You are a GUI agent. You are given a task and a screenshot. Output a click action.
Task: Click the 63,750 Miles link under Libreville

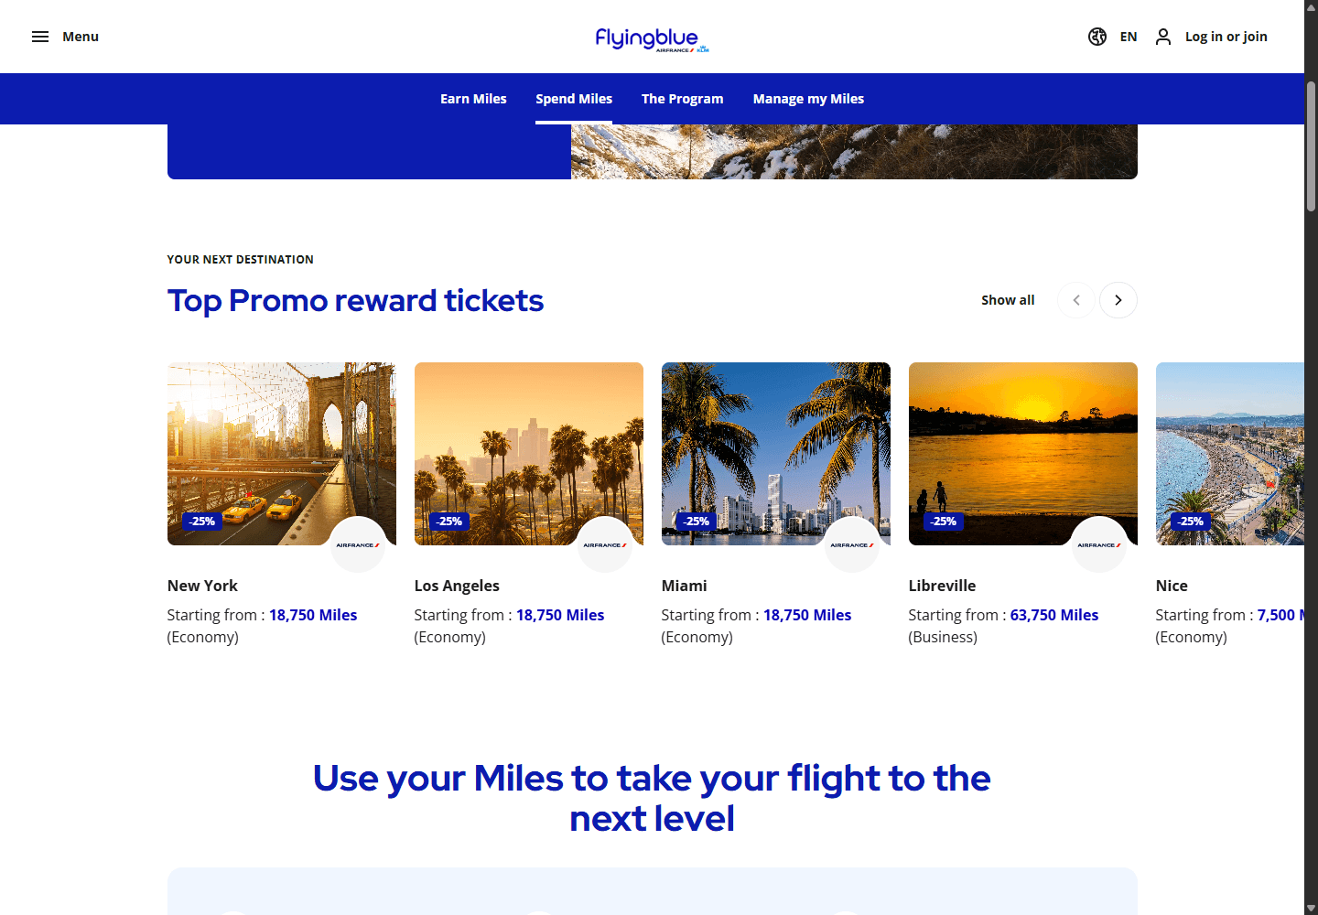point(1053,615)
